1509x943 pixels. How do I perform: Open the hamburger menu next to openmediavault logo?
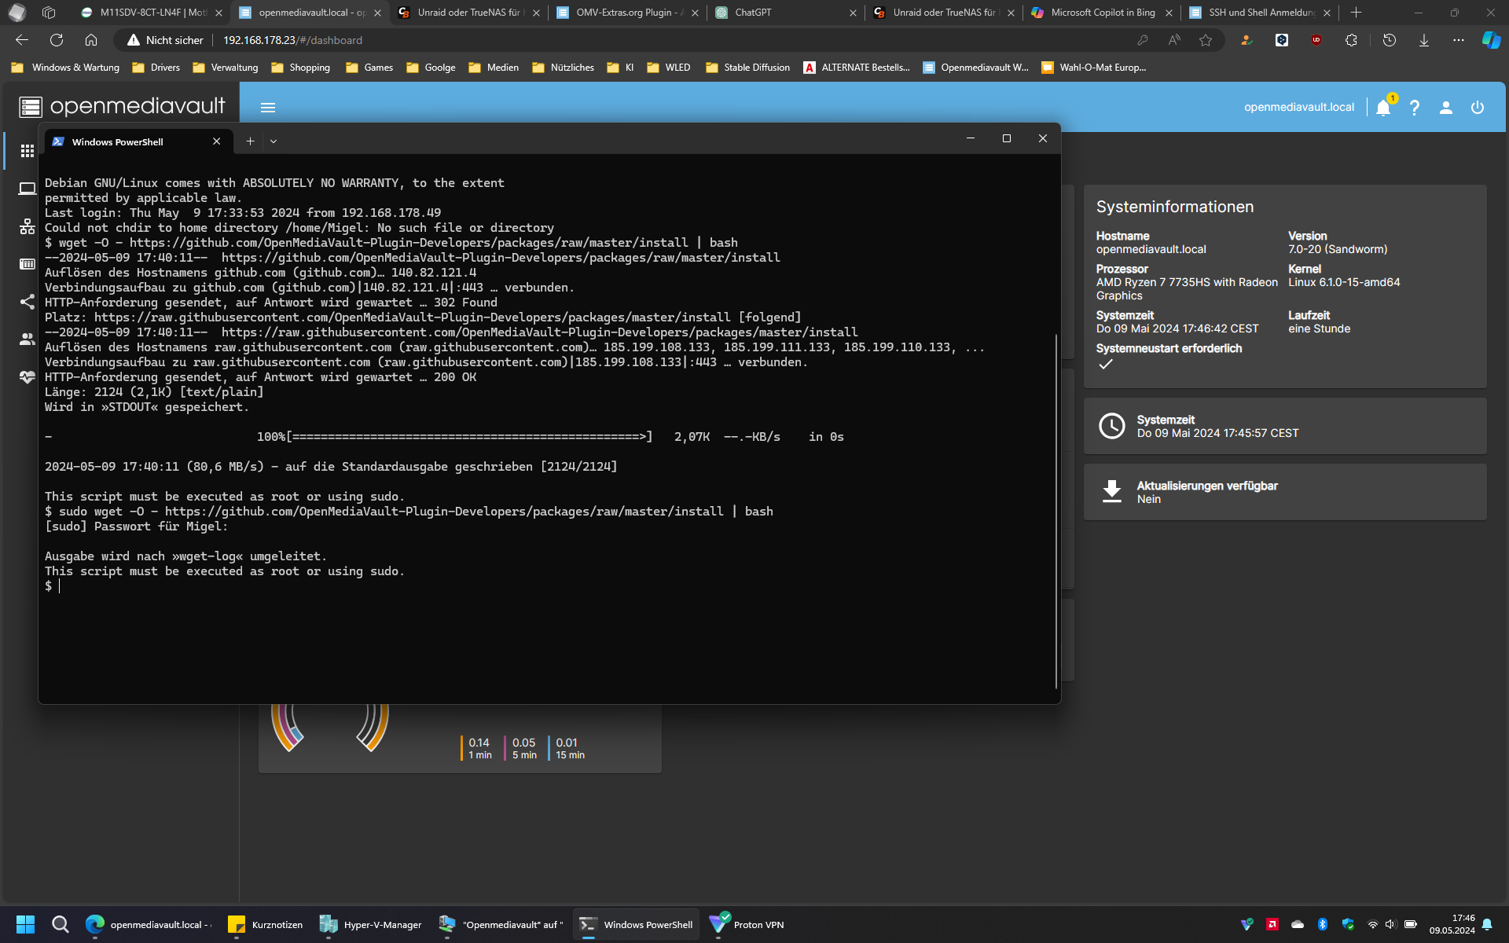(268, 108)
